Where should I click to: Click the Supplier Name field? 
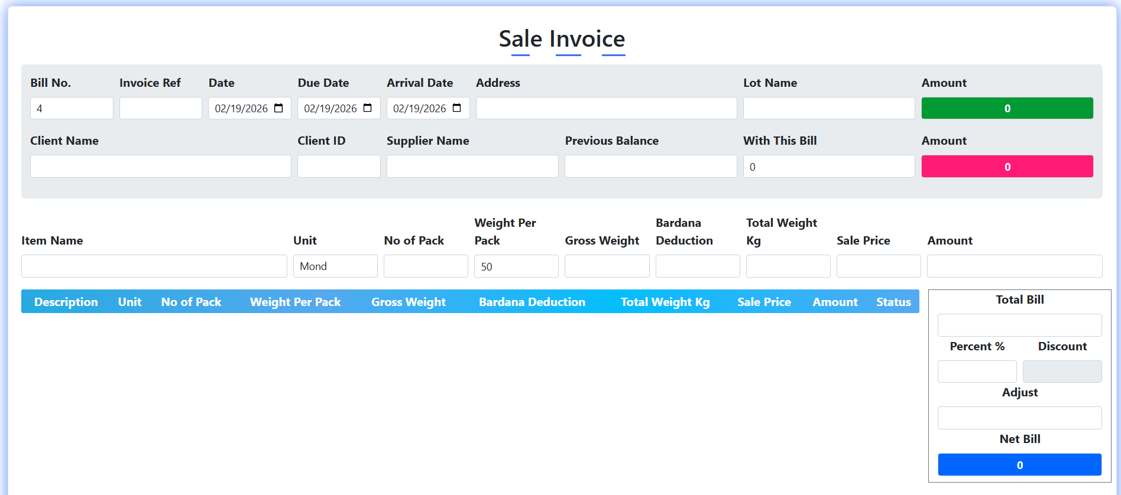coord(472,167)
